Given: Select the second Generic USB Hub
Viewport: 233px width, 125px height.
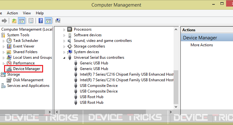Looking at the screenshot, I should [94, 69].
